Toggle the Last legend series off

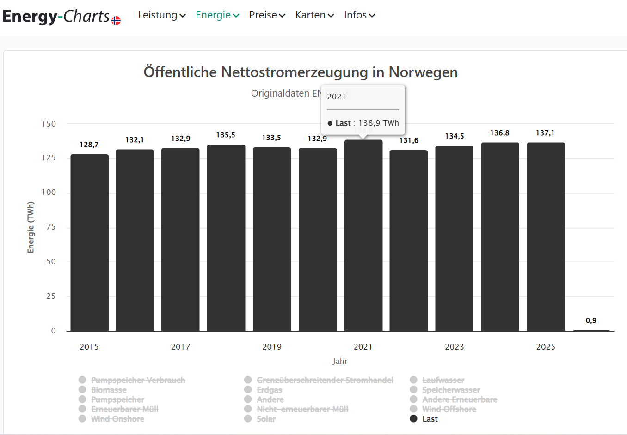pos(430,419)
